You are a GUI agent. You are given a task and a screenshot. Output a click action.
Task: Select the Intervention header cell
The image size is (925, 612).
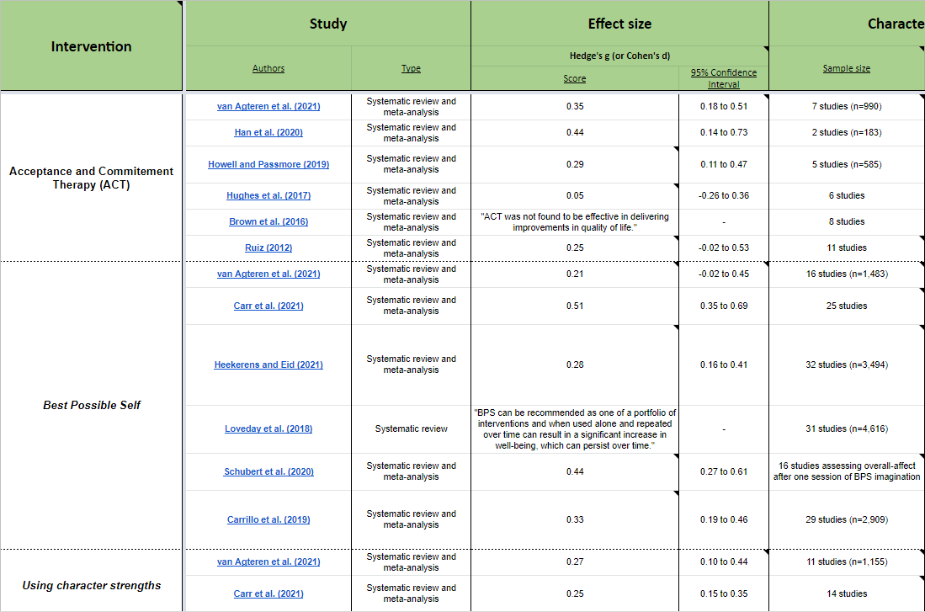[x=91, y=46]
